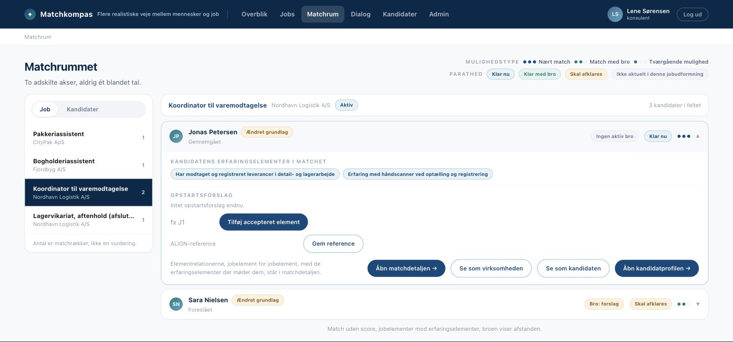Screen dimensions: 733x342
Task: Click Ændret grundlag badge next to Jonas Petersen
Action: coord(267,132)
